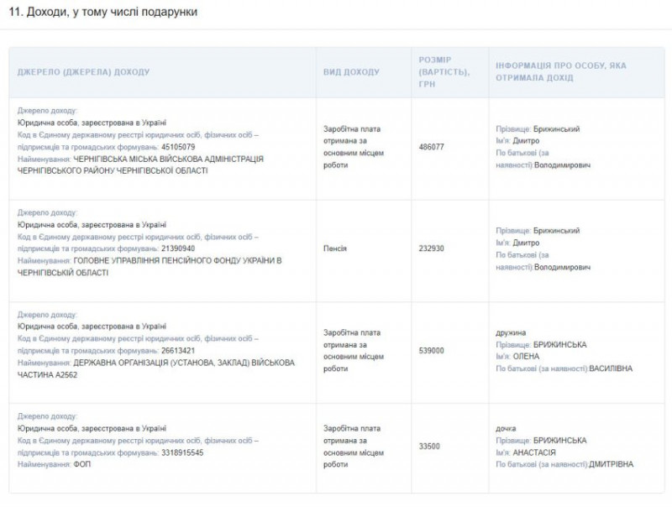Click the "Пенсія" income type cell
Viewport: 672px width, 507px height.
click(335, 248)
